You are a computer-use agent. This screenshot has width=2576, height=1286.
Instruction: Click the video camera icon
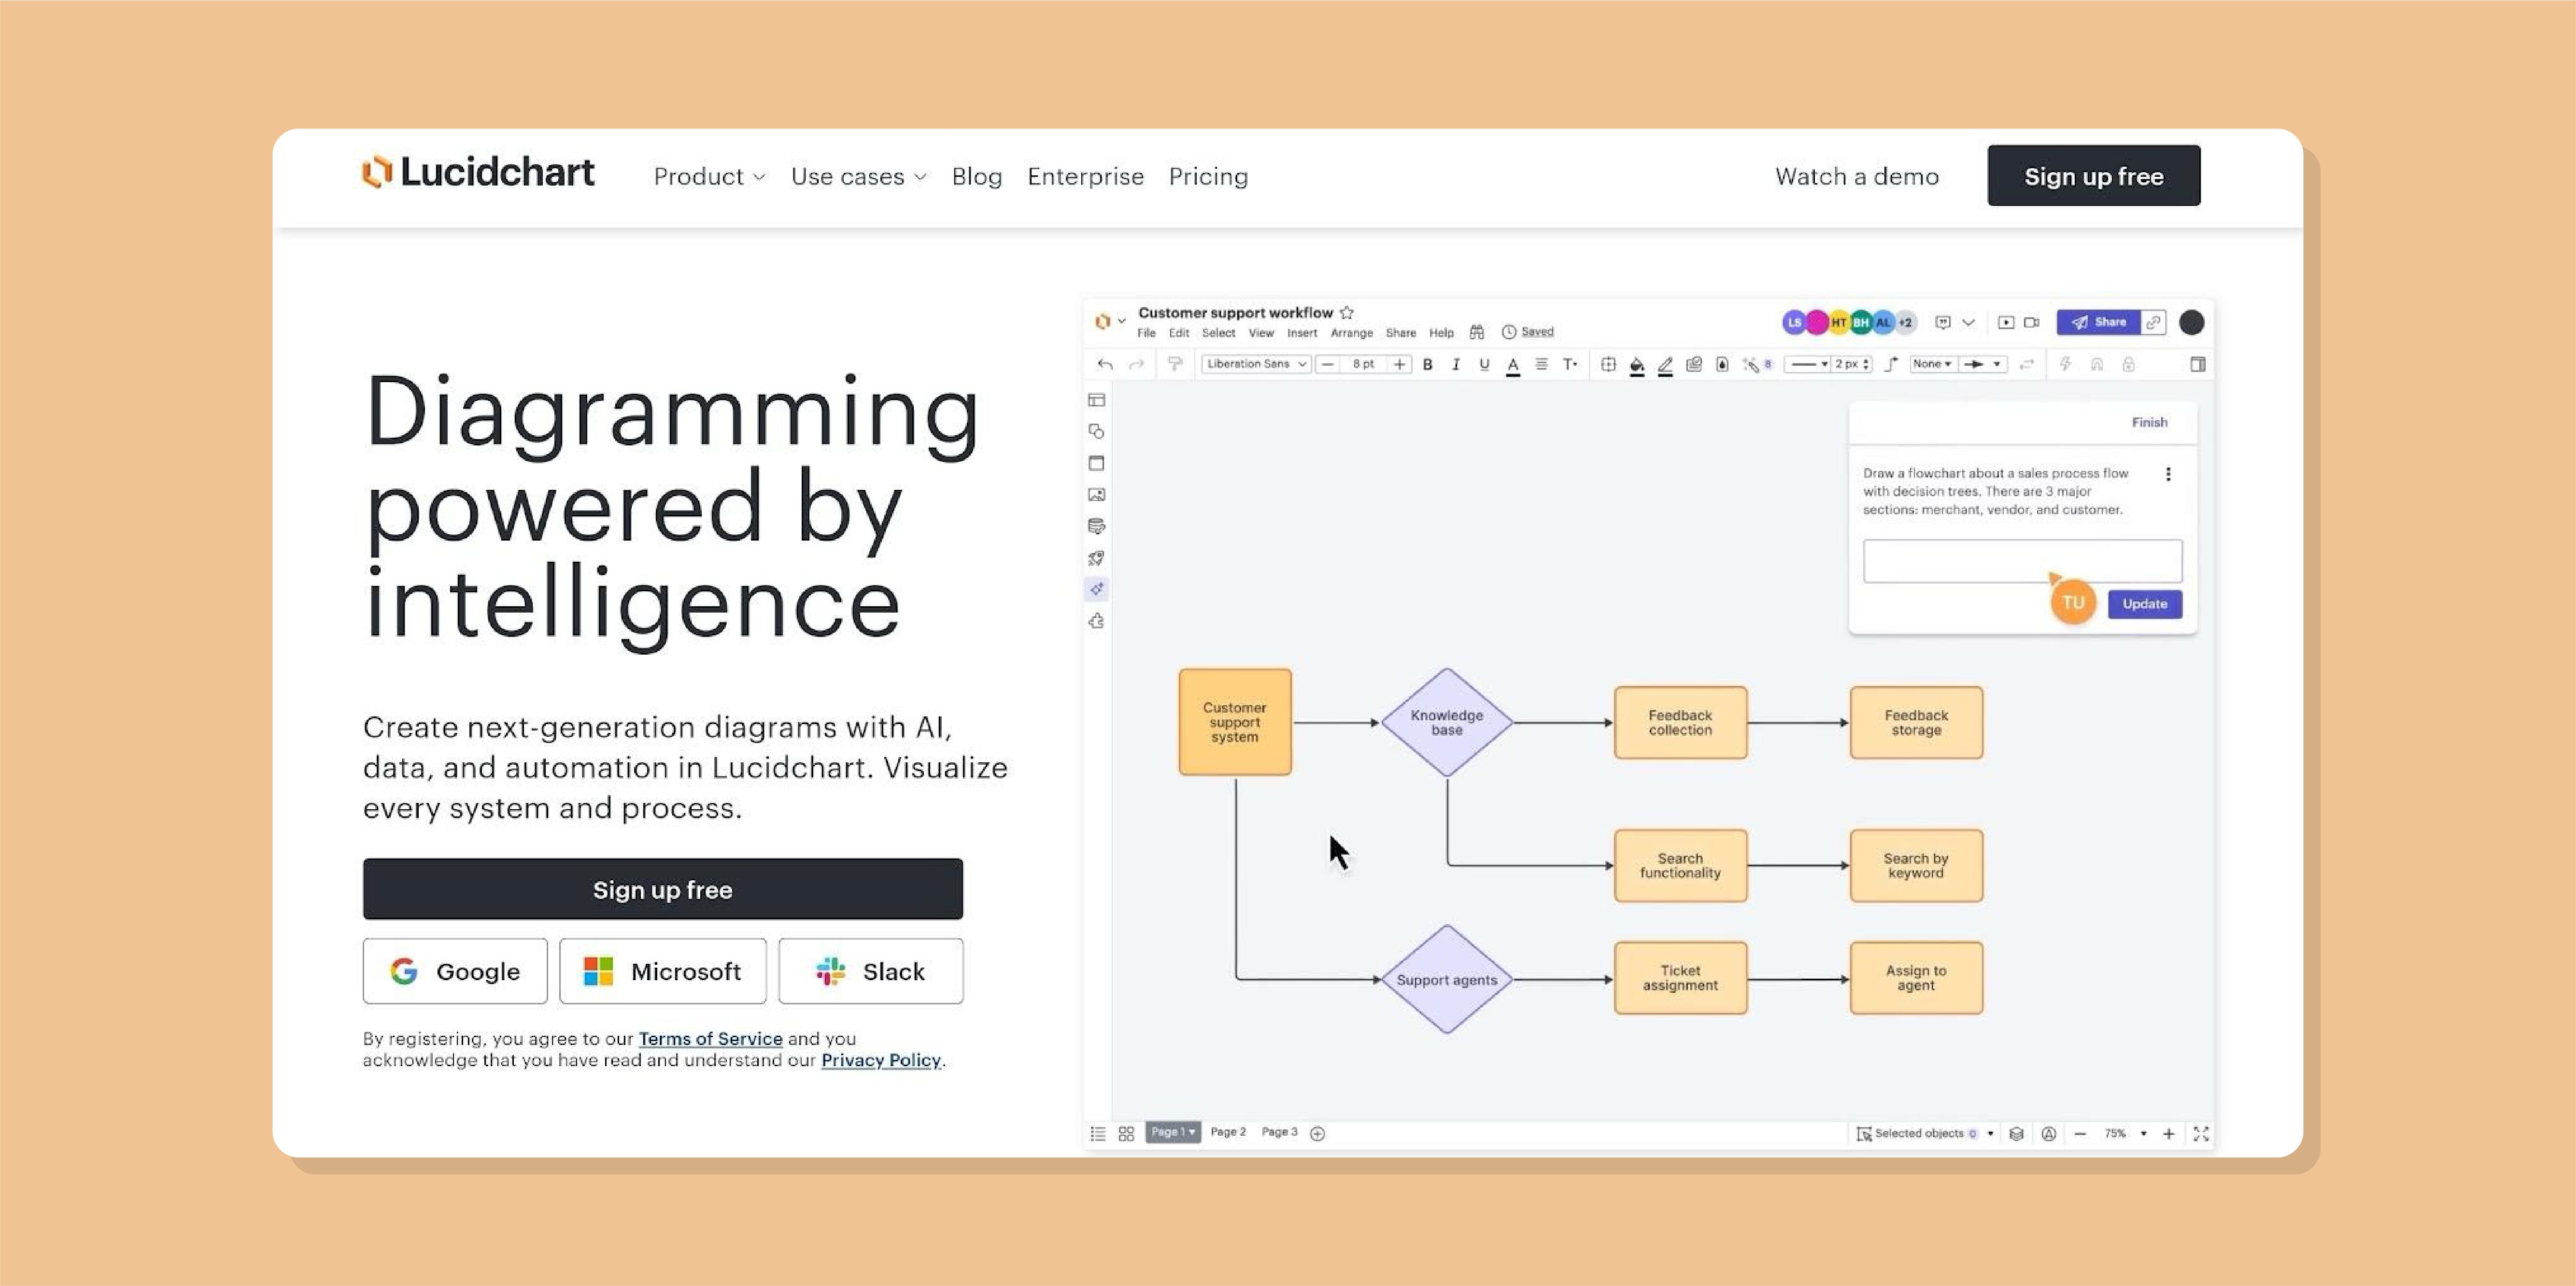pyautogui.click(x=2032, y=323)
